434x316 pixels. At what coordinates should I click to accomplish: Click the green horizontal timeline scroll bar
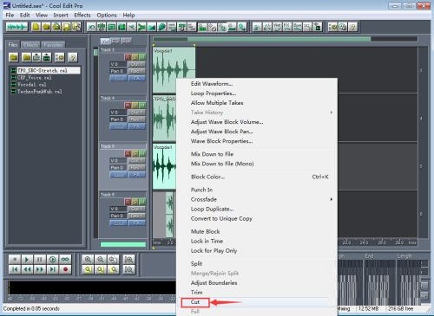point(279,39)
